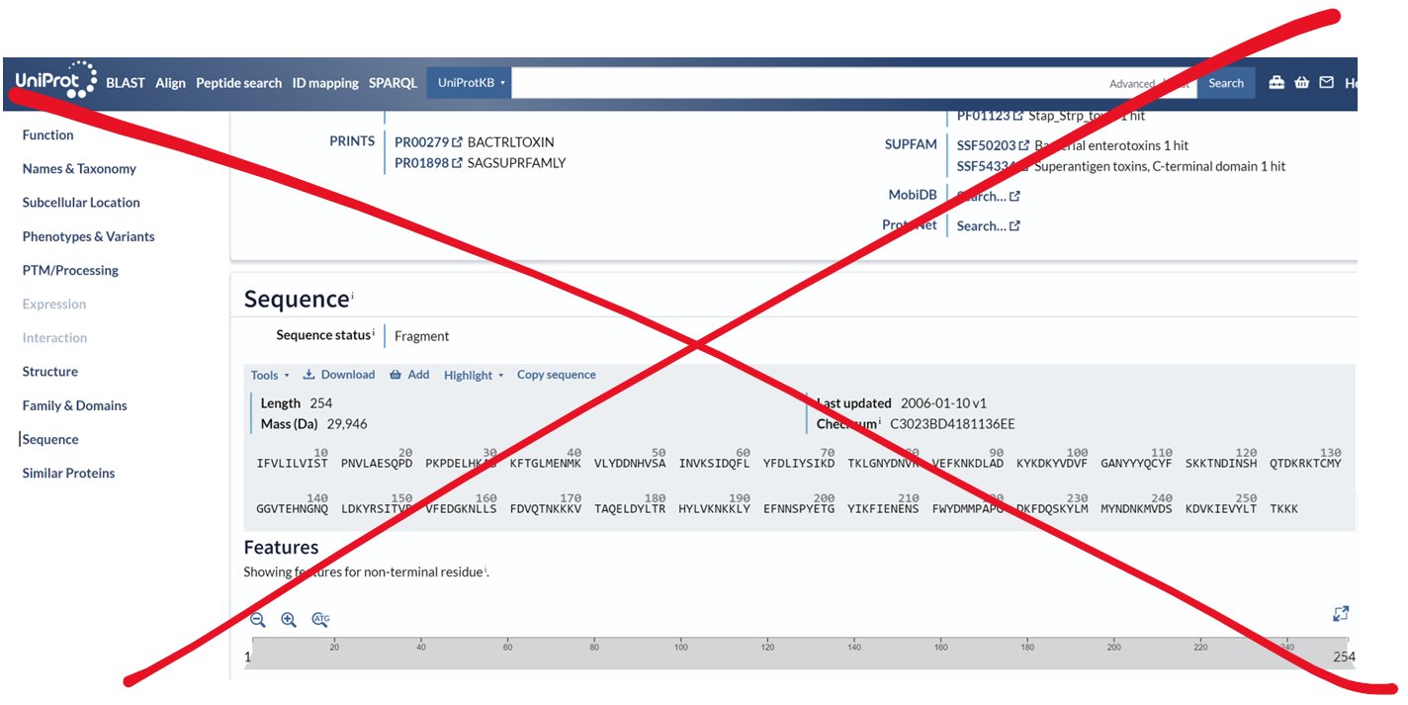Click the envelope contact icon
Screen dimensions: 1408x705
pos(1326,83)
